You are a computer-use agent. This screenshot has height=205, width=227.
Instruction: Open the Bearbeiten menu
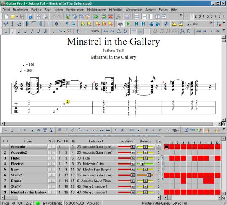click(x=21, y=10)
